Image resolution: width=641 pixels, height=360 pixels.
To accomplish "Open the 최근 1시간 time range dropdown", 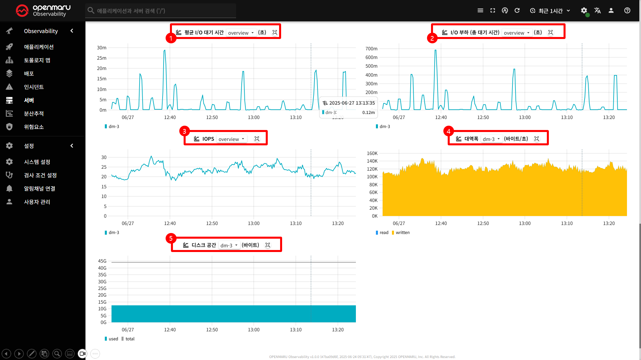I will (x=550, y=11).
